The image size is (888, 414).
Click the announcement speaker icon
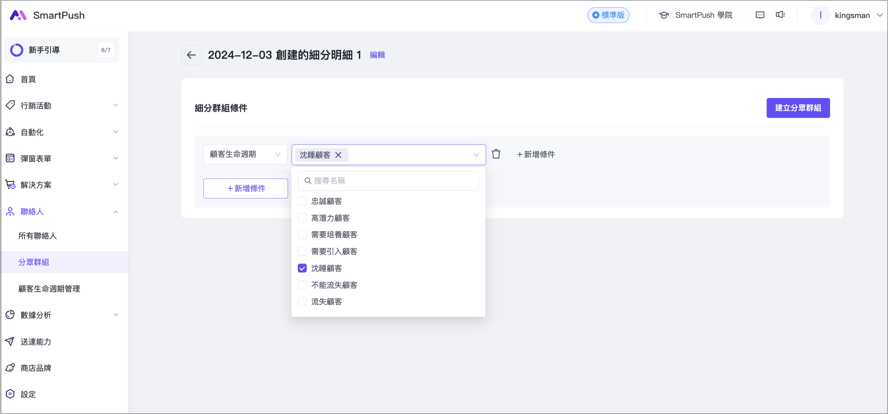pos(780,15)
